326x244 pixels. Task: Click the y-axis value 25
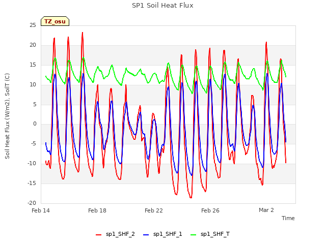coord(33,25)
